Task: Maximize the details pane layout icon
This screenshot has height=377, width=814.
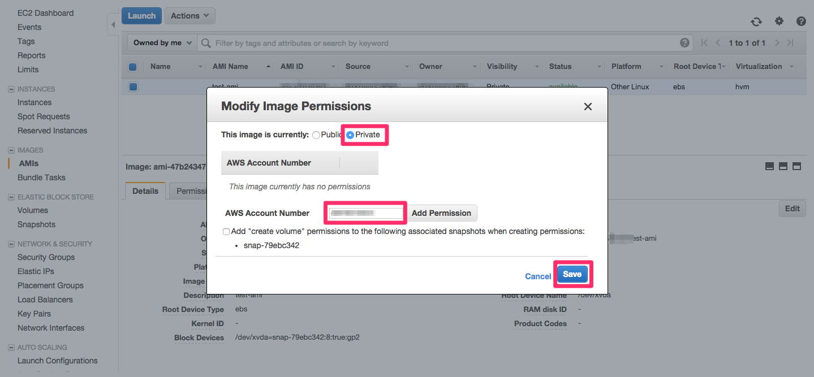Action: 796,166
